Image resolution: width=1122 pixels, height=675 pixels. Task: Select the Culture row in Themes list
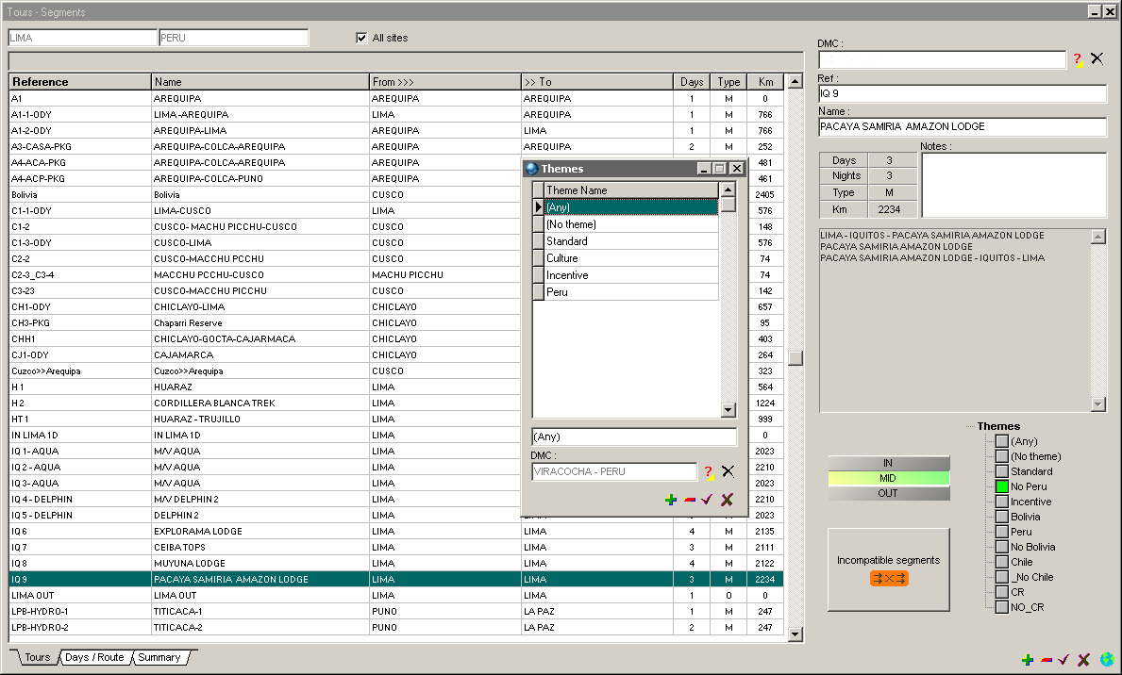[631, 258]
